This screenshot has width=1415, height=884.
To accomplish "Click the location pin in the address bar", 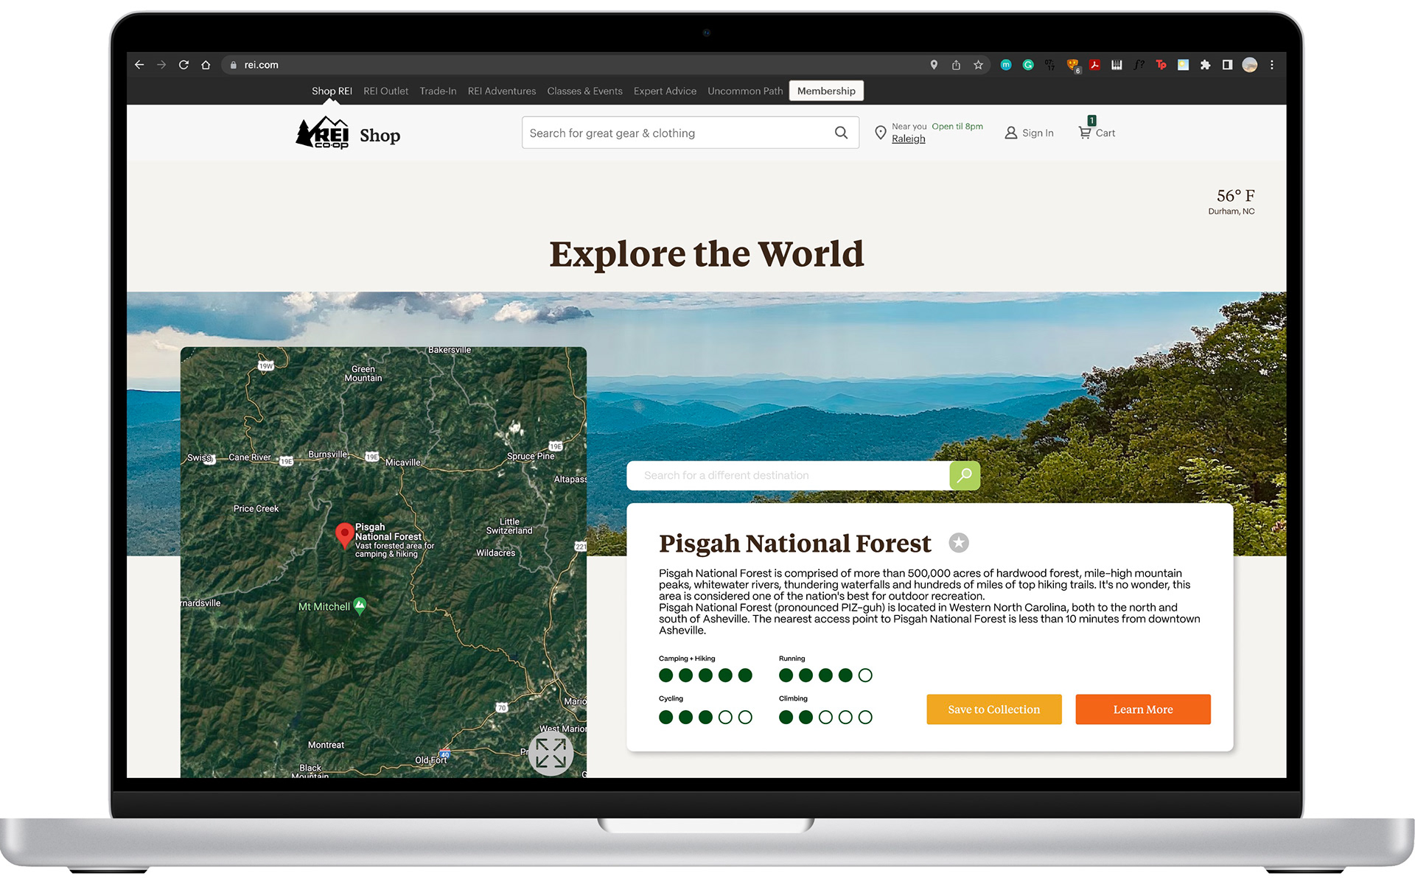I will (x=934, y=65).
